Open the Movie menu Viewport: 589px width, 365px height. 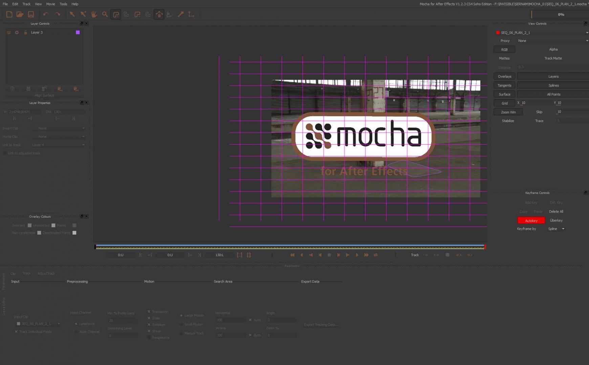click(x=50, y=4)
